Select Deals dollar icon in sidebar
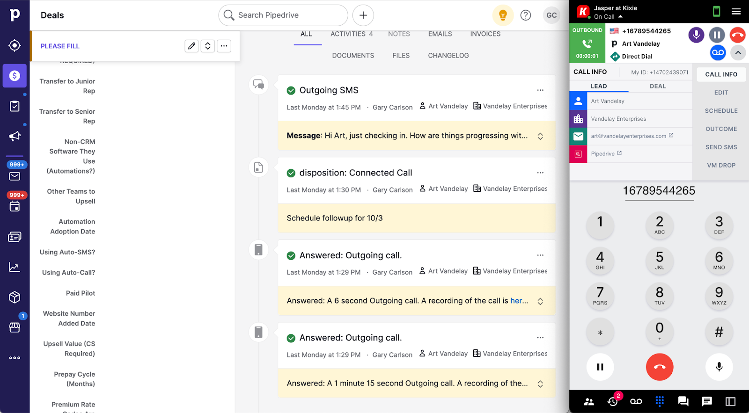 [15, 76]
